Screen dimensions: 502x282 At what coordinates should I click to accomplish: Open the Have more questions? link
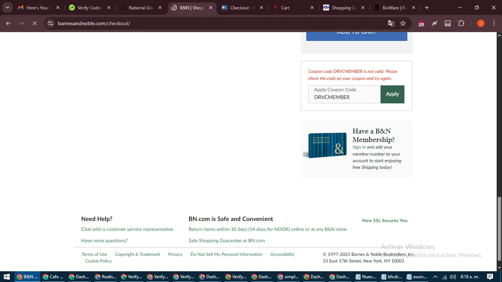(104, 241)
